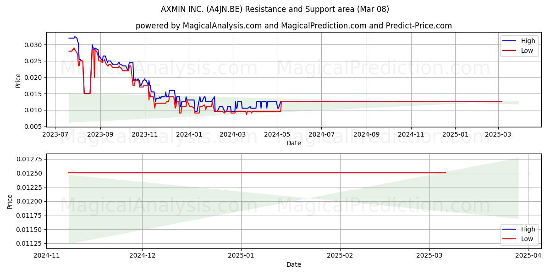Click the 0.025 price tick on the top chart
This screenshot has height=275, width=550.
[x=34, y=61]
